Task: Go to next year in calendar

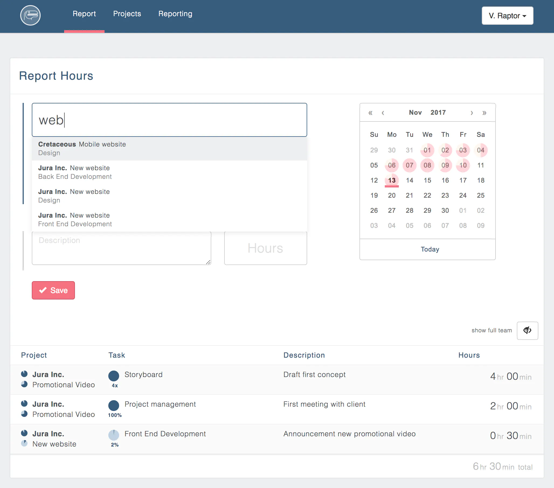Action: pyautogui.click(x=484, y=113)
